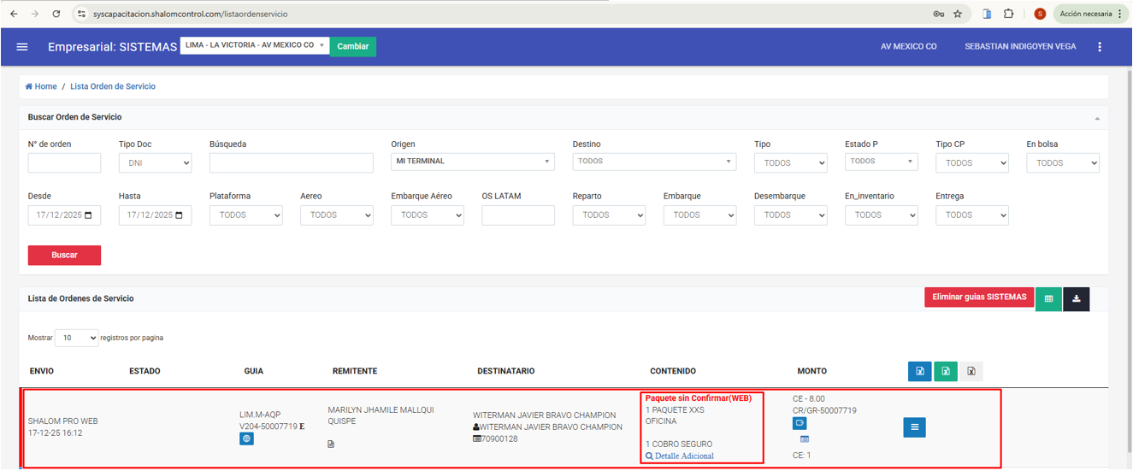Click the document icon under the remitente
This screenshot has width=1133, height=471.
click(331, 445)
